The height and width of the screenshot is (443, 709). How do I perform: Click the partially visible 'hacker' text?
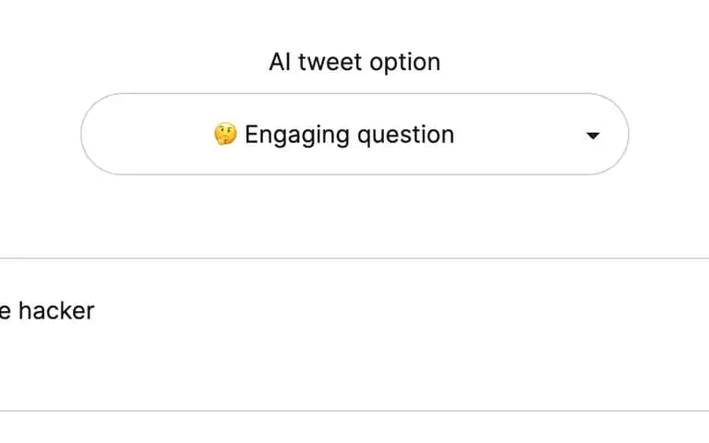(x=56, y=310)
